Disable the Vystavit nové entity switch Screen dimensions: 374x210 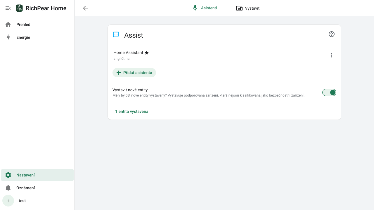(x=329, y=92)
